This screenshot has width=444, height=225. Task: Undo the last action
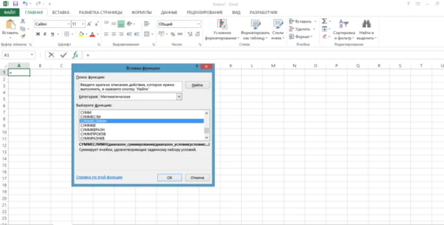[x=25, y=3]
